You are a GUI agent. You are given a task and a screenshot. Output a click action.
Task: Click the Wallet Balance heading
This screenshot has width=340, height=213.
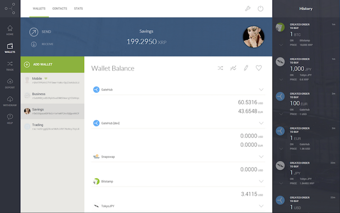113,69
